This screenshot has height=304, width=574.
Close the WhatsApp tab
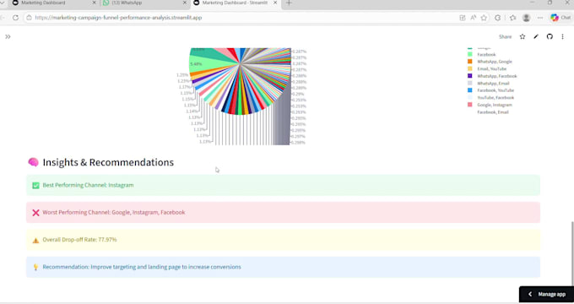185,3
